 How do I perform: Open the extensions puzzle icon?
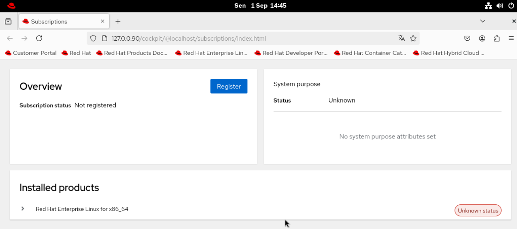click(496, 38)
